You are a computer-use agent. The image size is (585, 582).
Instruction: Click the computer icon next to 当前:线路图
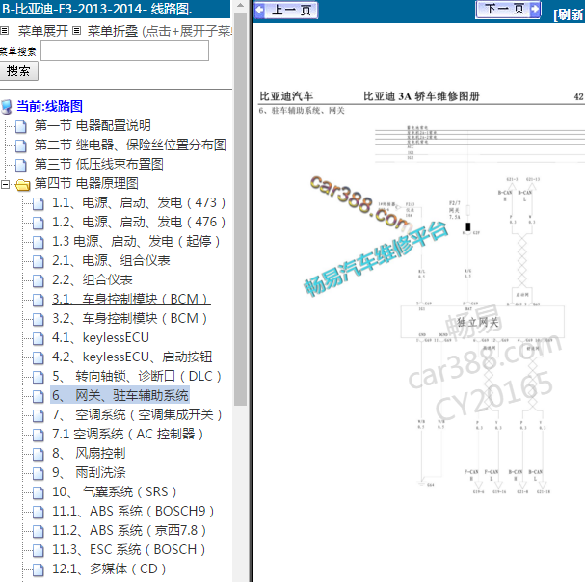pyautogui.click(x=7, y=107)
